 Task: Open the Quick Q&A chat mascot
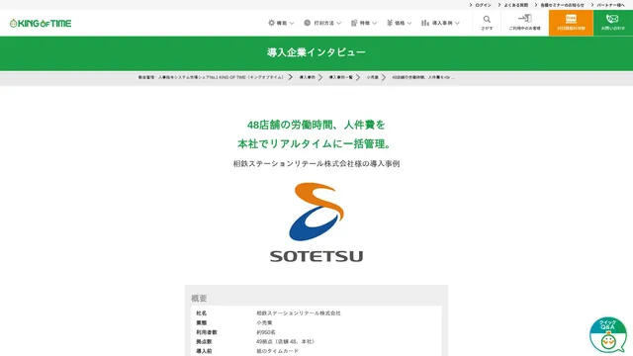[608, 335]
